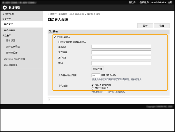Enable the 使用自动导入 checkbox
The image size is (175, 132).
point(55,37)
